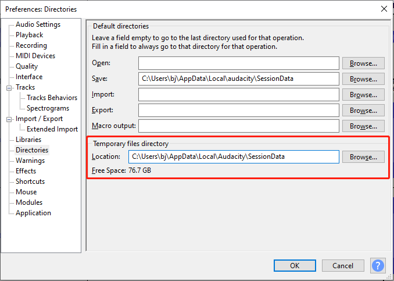Focus the temporary files Location field
394x281 pixels.
tap(233, 156)
